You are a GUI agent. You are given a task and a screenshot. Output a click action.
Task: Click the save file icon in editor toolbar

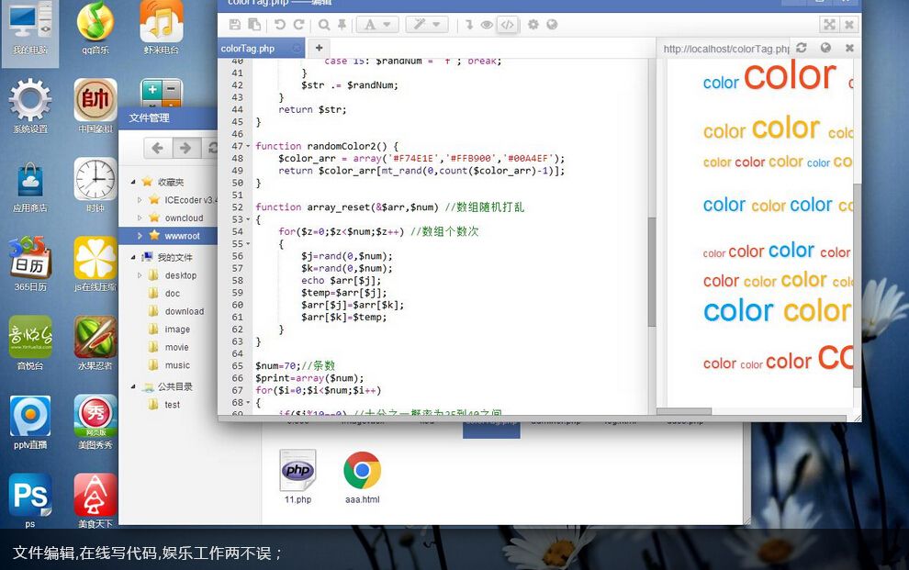[x=235, y=25]
